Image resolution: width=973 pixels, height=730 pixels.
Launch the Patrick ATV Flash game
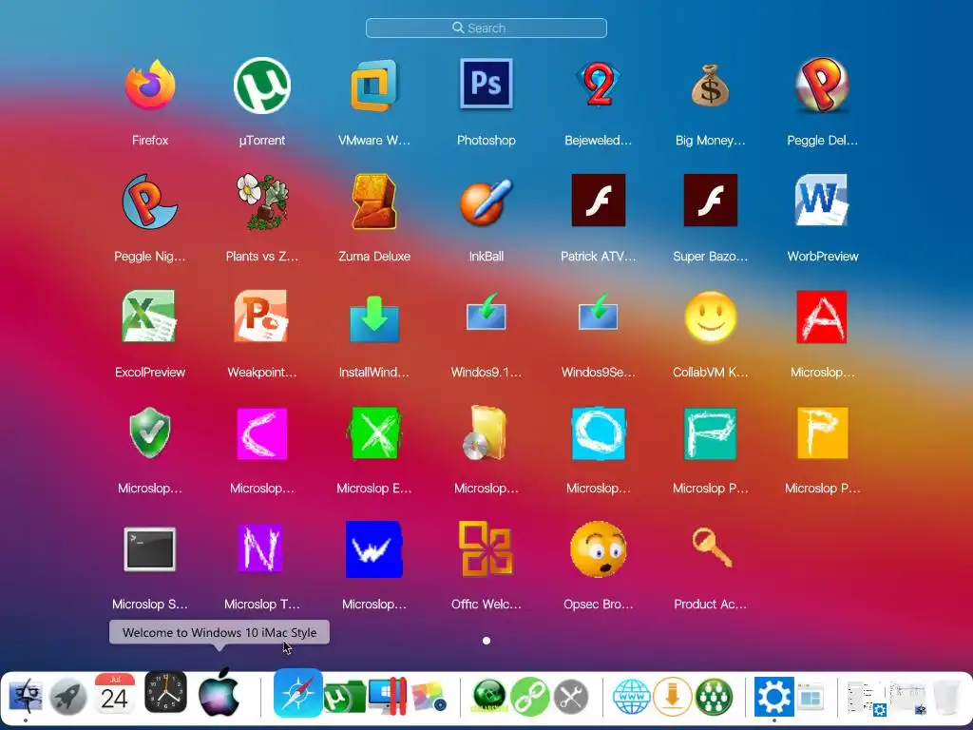coord(599,200)
